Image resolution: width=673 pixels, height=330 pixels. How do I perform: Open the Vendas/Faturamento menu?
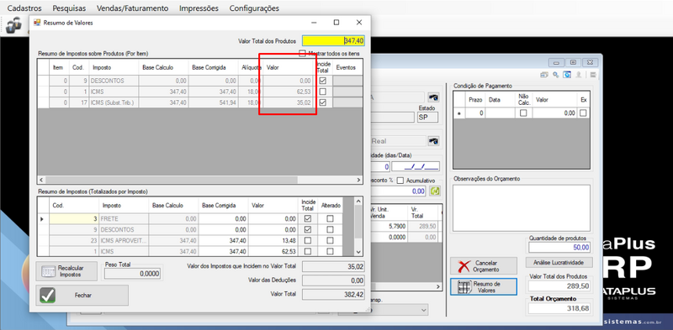coord(133,8)
